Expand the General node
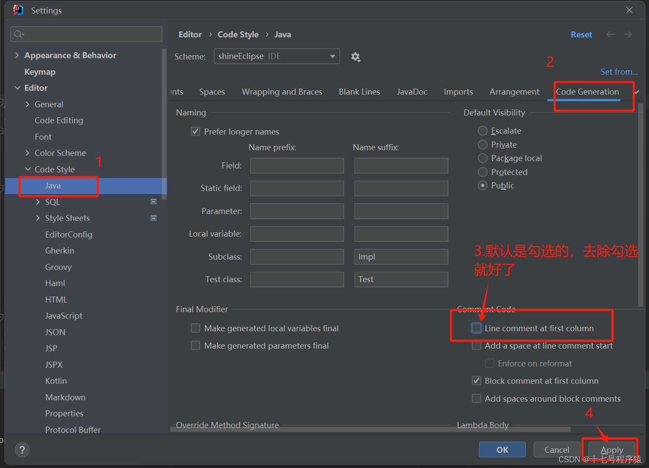The height and width of the screenshot is (468, 649). [27, 104]
